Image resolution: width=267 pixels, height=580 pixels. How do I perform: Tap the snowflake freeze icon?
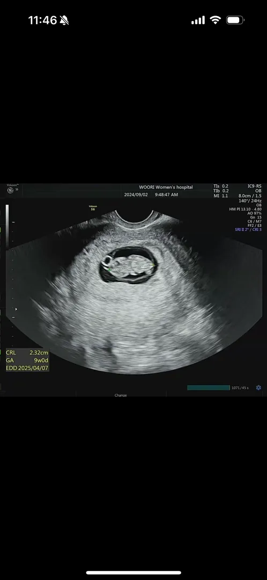point(258,387)
